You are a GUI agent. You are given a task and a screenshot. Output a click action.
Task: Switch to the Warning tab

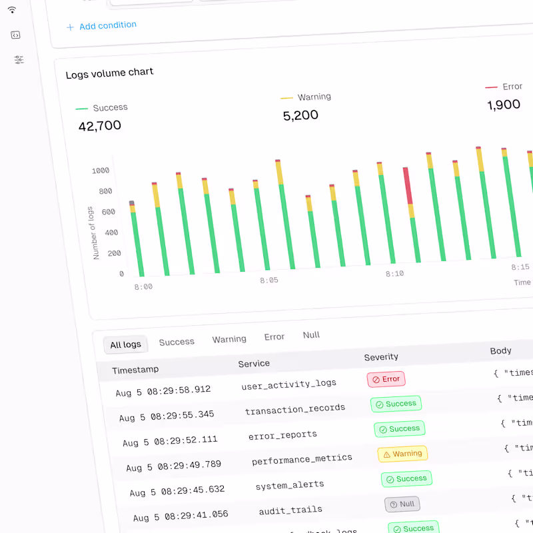tap(229, 339)
